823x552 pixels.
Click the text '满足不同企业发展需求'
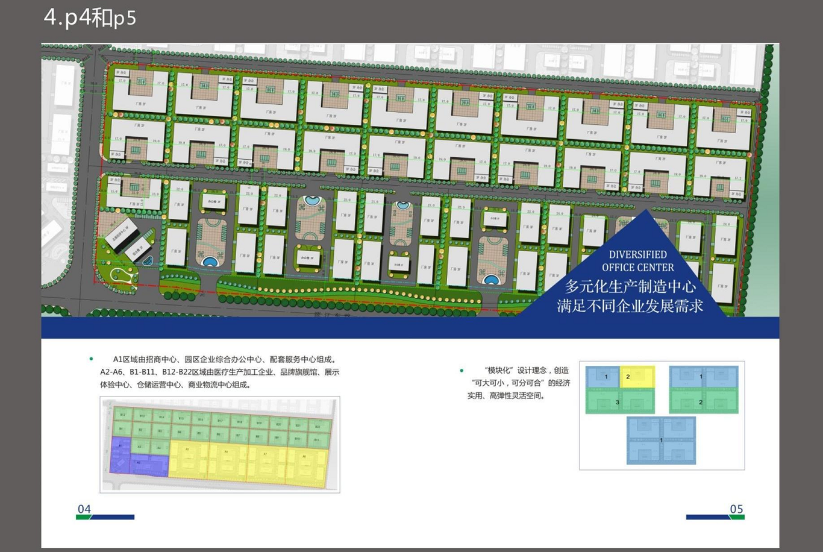(x=630, y=306)
